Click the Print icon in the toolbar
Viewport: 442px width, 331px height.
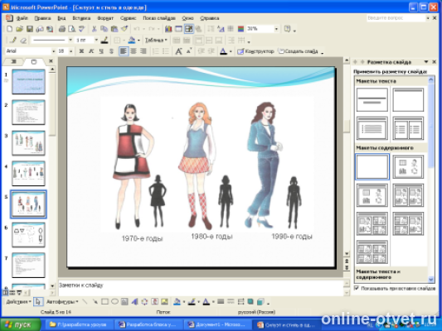pos(62,29)
